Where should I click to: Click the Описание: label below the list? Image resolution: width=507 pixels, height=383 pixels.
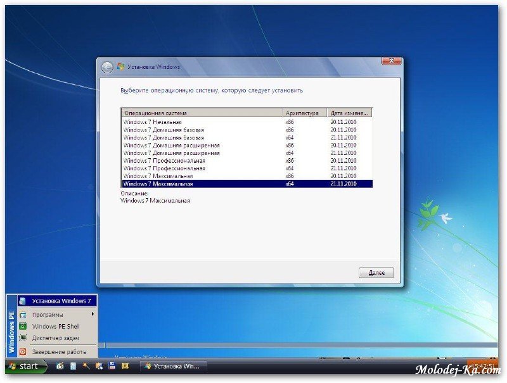tap(134, 194)
